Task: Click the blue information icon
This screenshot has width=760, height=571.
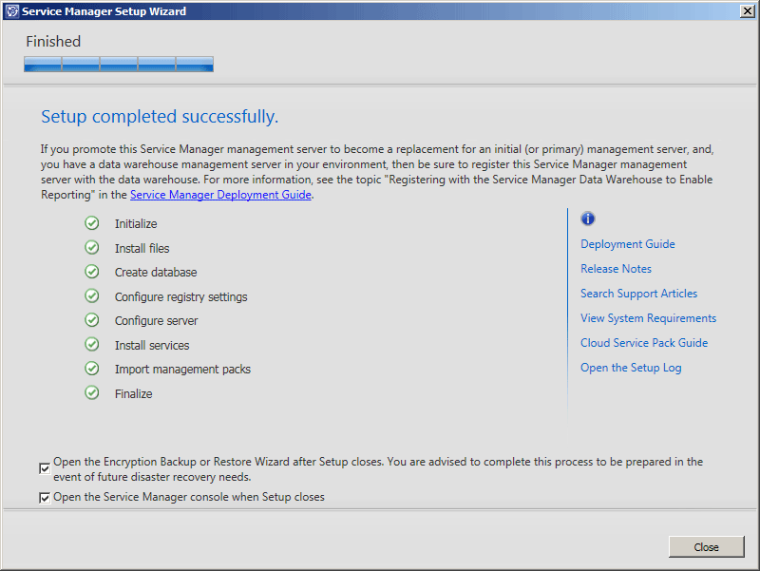Action: pyautogui.click(x=587, y=219)
